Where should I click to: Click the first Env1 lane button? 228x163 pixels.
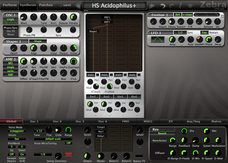pyautogui.click(x=93, y=97)
